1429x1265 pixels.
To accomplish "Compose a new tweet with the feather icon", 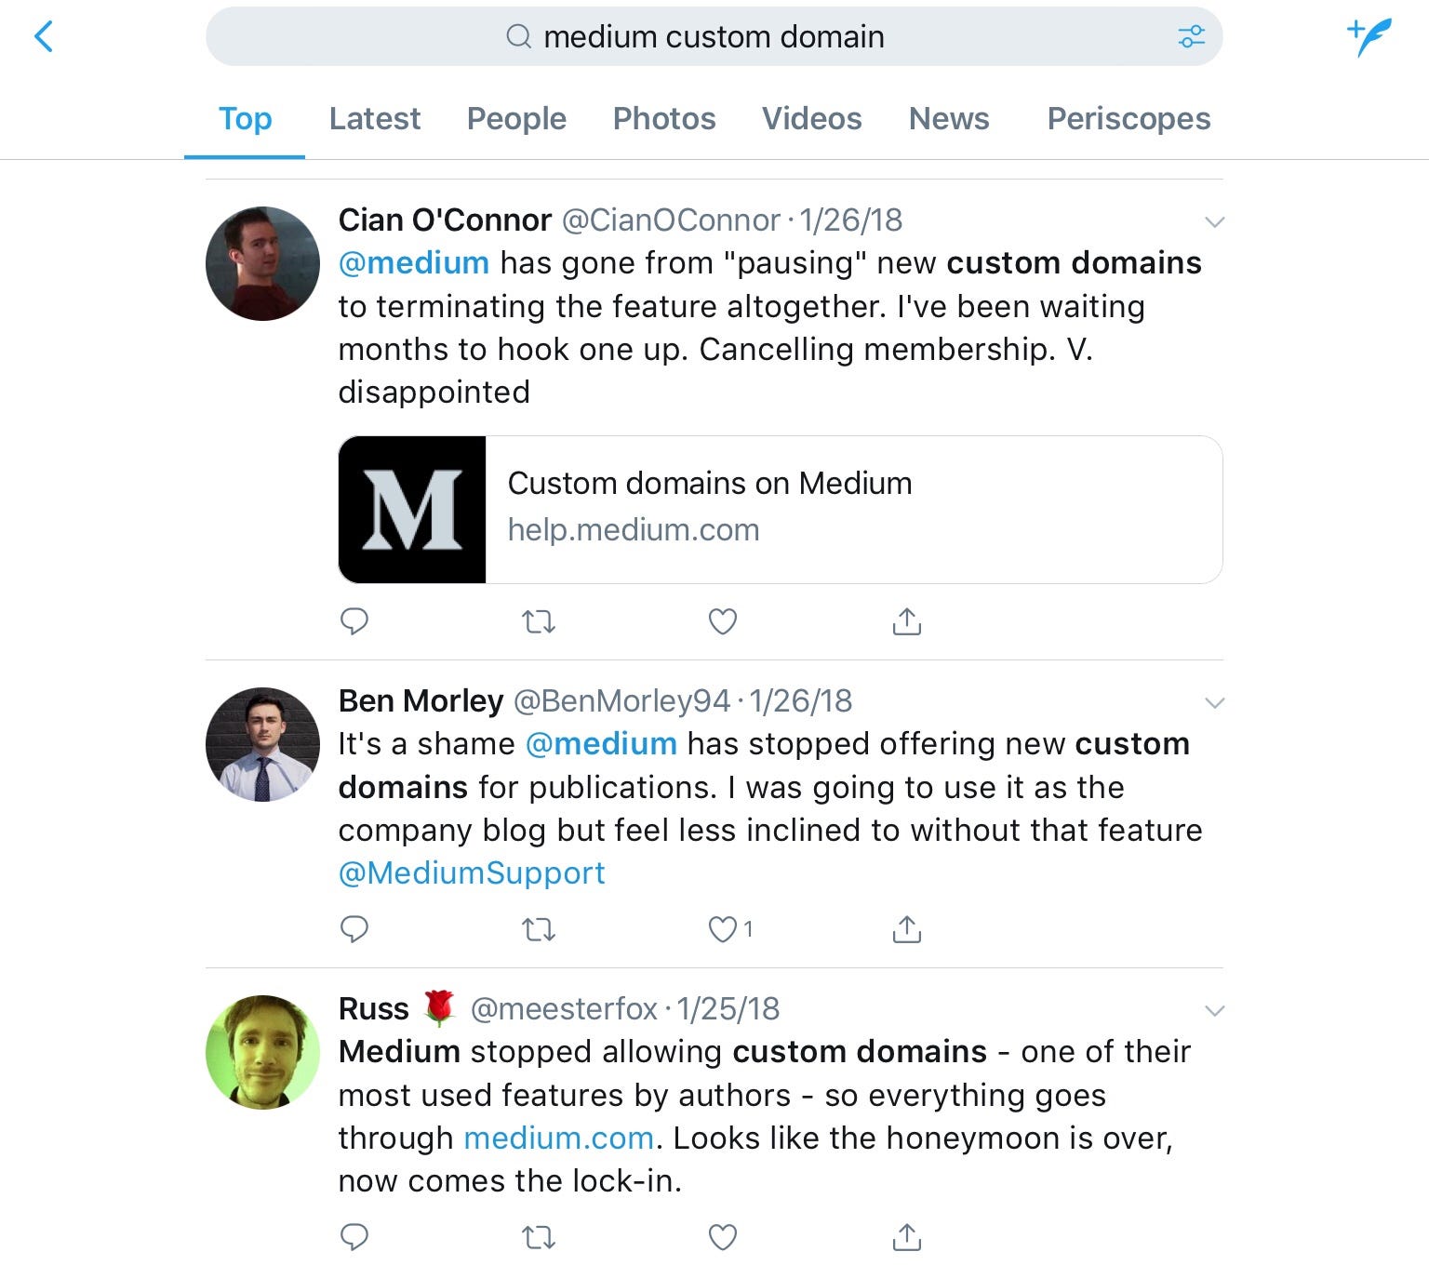I will (x=1370, y=37).
